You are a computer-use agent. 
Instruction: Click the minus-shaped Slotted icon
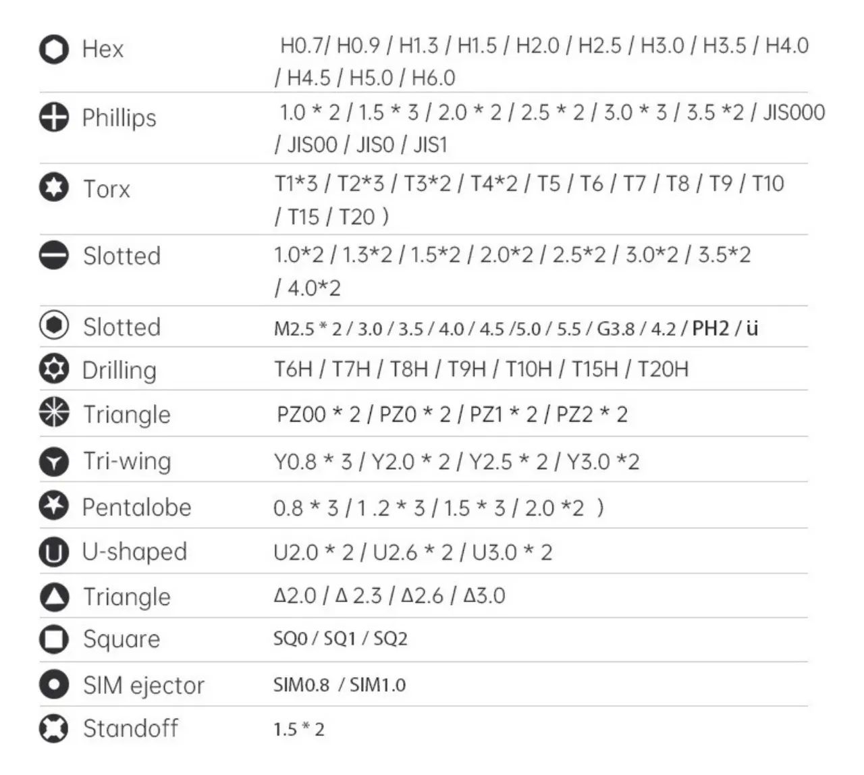point(54,256)
